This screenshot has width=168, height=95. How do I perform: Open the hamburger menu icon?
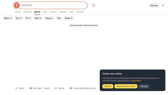click(x=163, y=5)
